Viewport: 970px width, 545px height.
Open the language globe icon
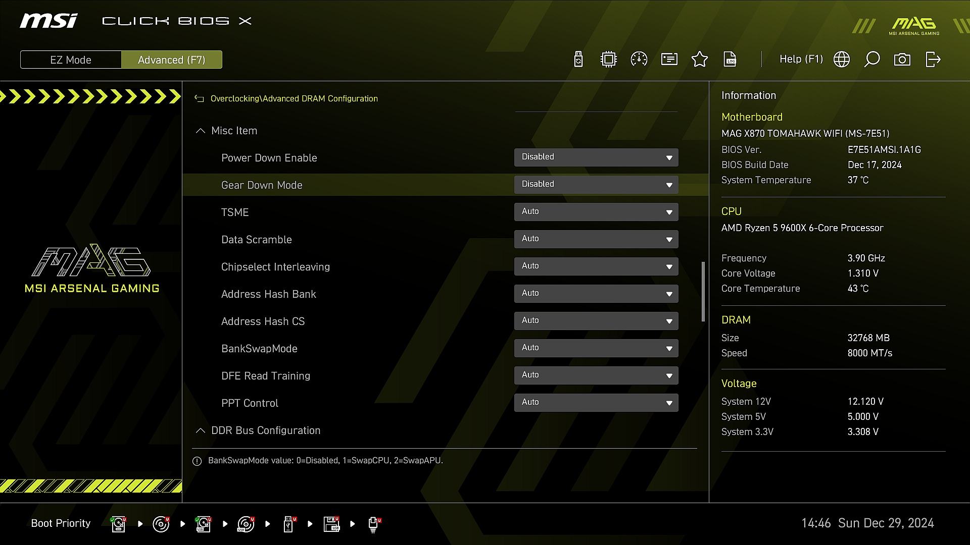coord(842,60)
